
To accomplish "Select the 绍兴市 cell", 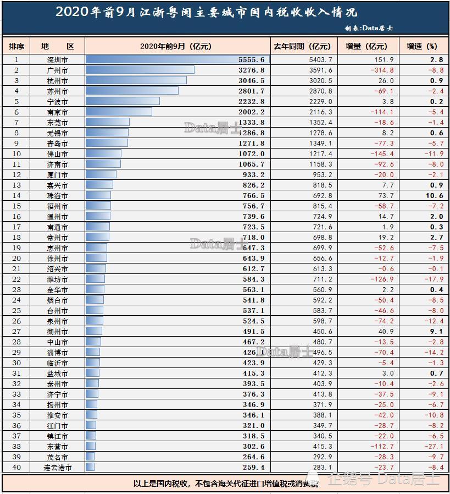I will tap(58, 269).
